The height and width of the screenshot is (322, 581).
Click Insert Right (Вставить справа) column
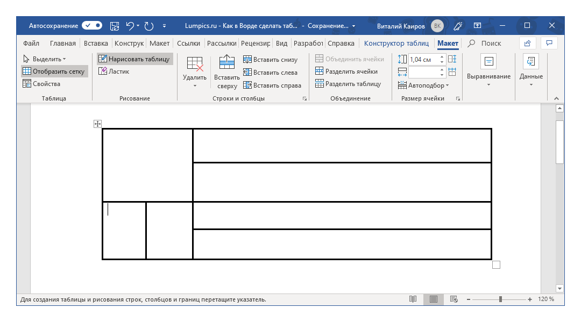tap(272, 85)
